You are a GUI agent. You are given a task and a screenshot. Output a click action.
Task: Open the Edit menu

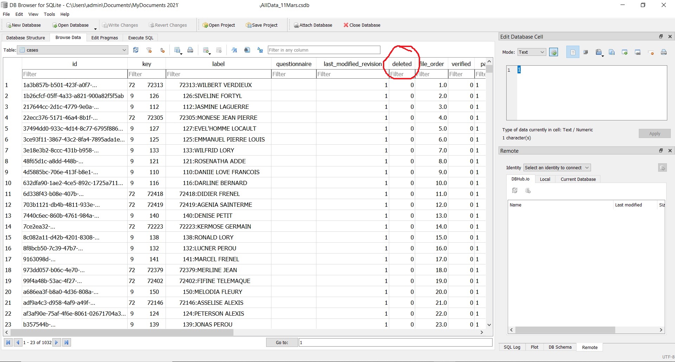(19, 14)
